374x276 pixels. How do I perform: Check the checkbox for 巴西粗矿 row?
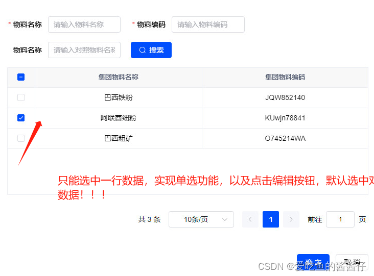click(21, 138)
